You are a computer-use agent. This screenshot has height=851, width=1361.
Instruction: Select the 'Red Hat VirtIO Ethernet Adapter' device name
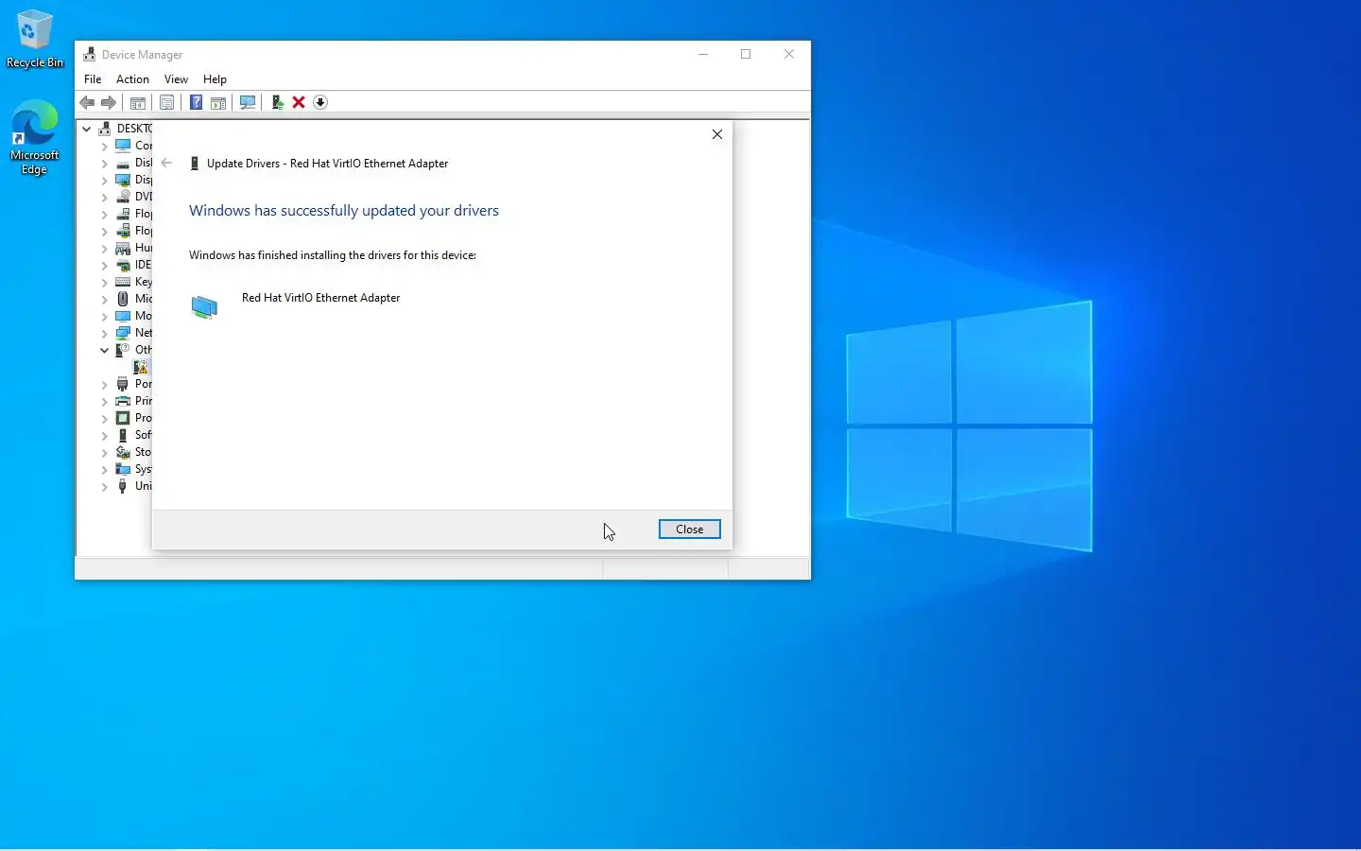point(321,298)
